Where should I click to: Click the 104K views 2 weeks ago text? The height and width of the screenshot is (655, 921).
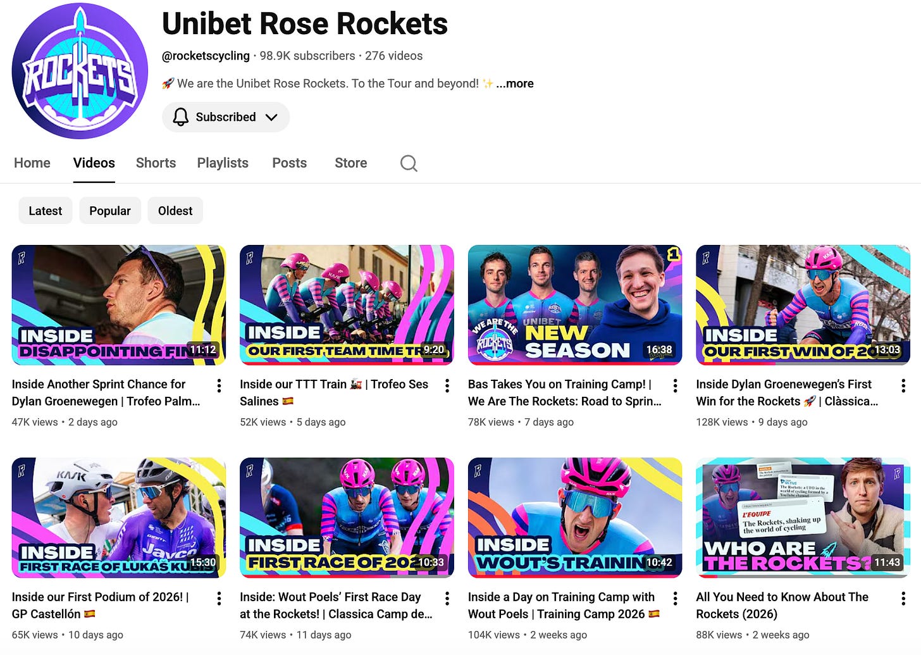(x=528, y=635)
